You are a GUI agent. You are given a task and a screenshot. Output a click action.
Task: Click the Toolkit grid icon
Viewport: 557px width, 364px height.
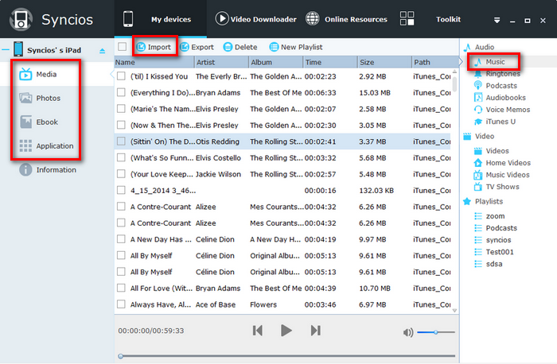[x=407, y=18]
